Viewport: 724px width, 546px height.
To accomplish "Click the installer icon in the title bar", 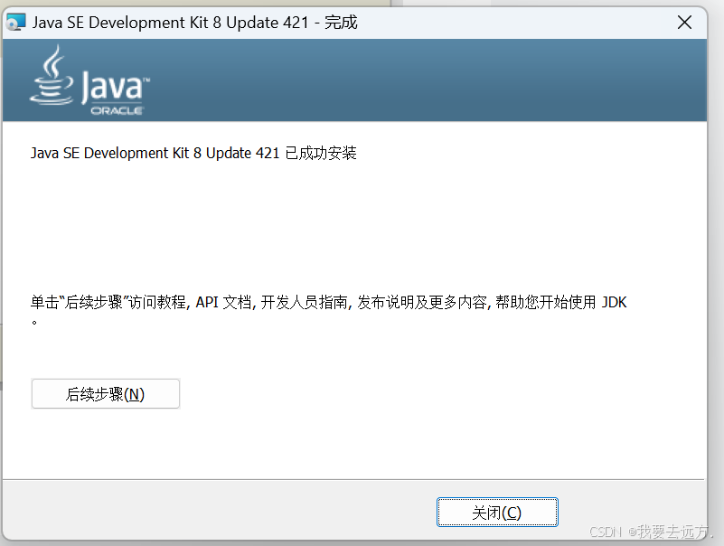I will click(15, 22).
